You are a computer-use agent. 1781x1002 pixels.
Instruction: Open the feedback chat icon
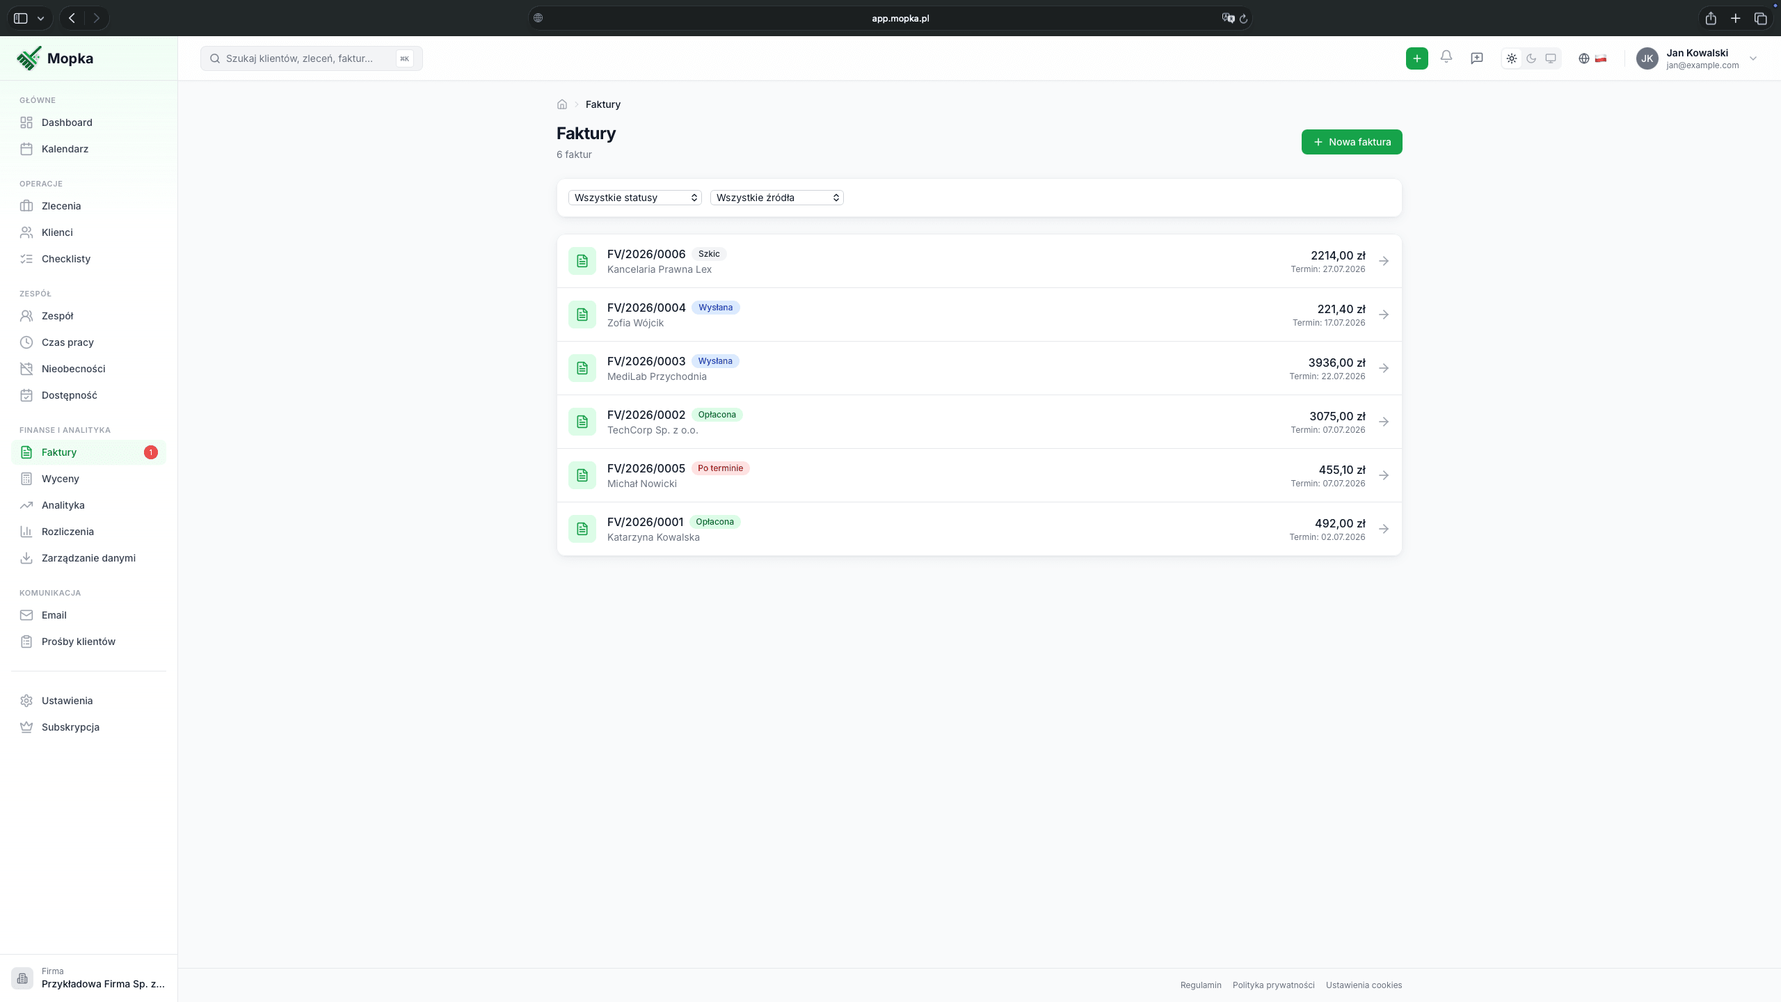[1476, 58]
